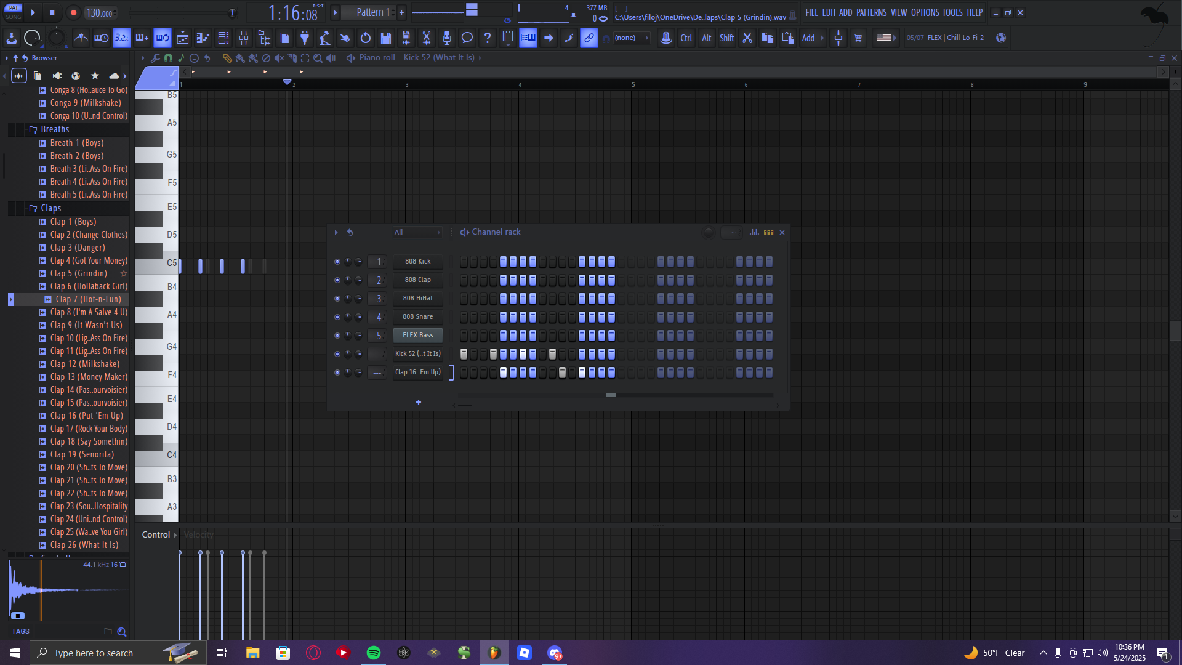The width and height of the screenshot is (1182, 665).
Task: Open the TOOLS menu
Action: [x=952, y=12]
